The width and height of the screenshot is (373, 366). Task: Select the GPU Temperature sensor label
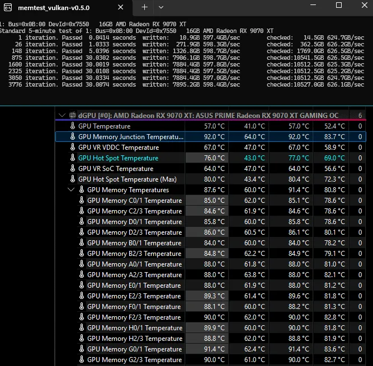point(104,126)
